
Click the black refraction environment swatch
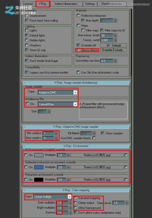click(39, 180)
